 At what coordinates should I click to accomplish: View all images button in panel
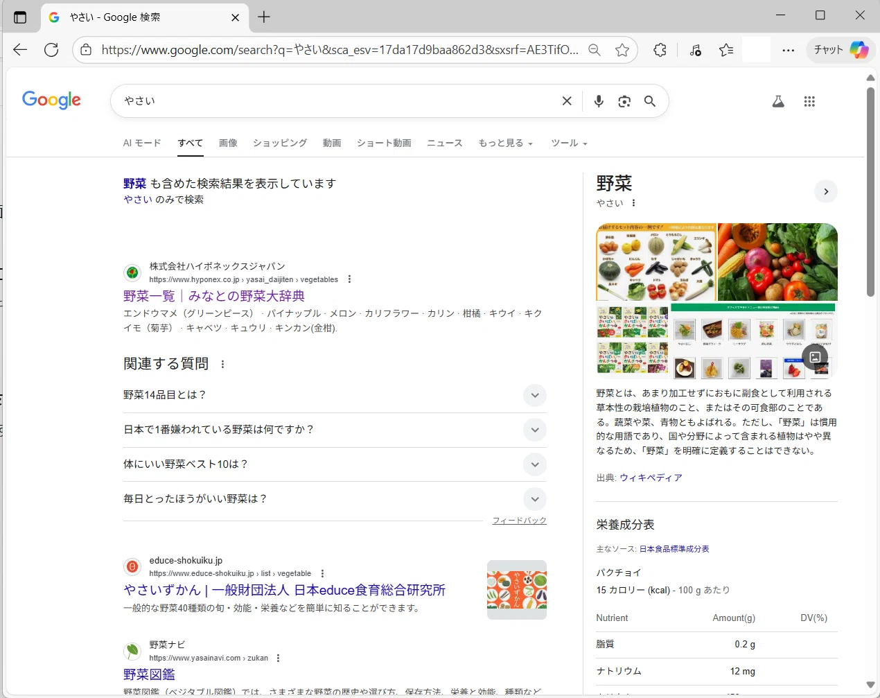pyautogui.click(x=815, y=358)
